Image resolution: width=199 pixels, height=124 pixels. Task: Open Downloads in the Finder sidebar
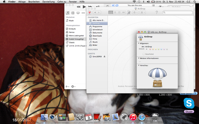[x=97, y=36]
